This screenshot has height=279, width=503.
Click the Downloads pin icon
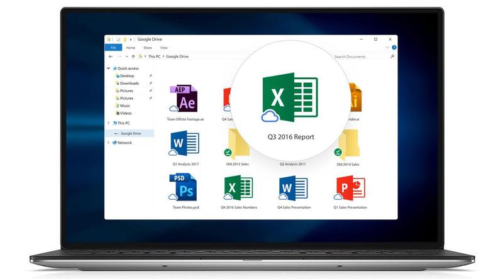pyautogui.click(x=150, y=84)
